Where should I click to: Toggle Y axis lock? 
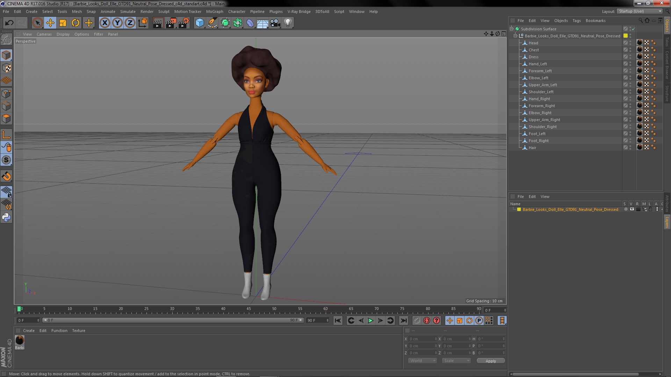click(x=117, y=23)
